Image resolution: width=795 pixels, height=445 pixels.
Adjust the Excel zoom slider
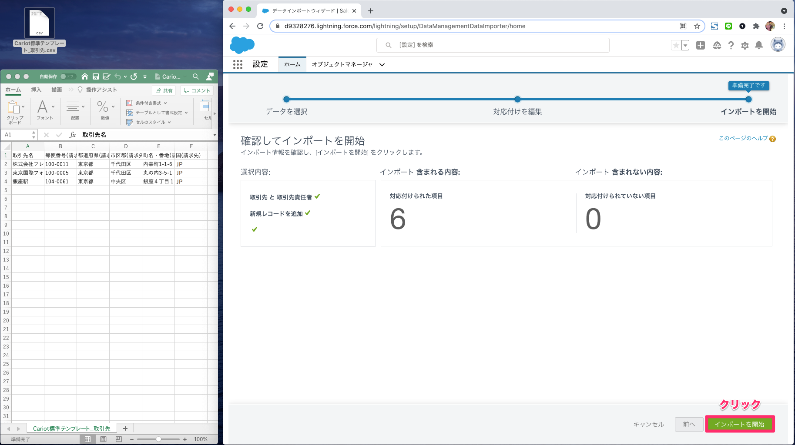click(158, 439)
